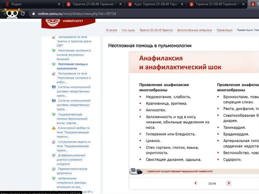
Task: Click the bullet "Судороги."
Action: coord(232,160)
